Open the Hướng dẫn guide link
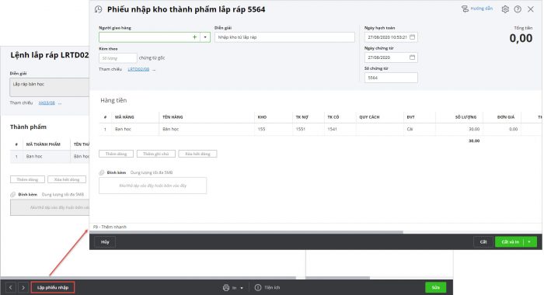The height and width of the screenshot is (295, 544). point(476,9)
